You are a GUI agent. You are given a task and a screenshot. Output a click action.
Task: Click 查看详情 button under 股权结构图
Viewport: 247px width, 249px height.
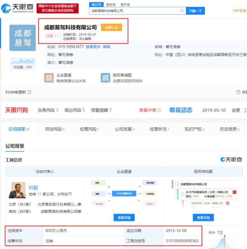pos(203,218)
